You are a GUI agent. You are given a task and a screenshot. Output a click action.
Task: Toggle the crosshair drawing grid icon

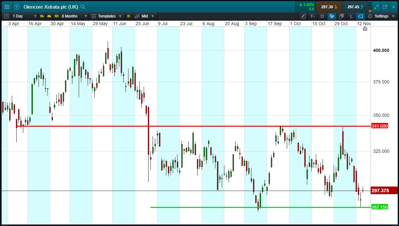click(332, 16)
